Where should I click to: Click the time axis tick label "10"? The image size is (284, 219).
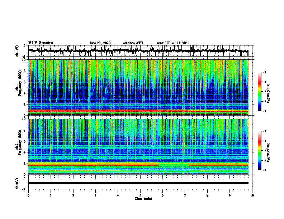(252, 195)
